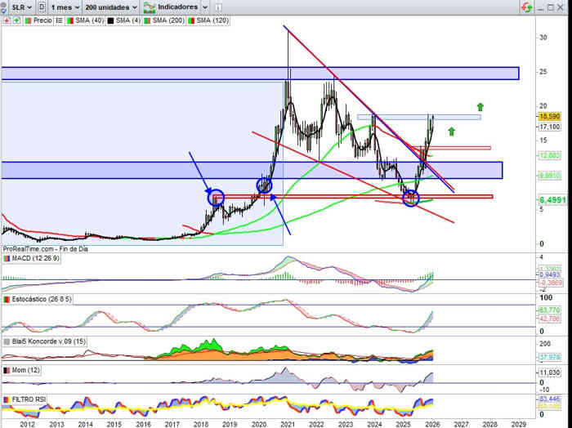Open the Estocástico (26 8 5) label
Image resolution: width=572 pixels, height=428 pixels.
40,301
